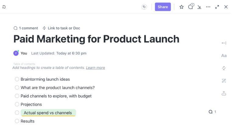Open the Aa typography settings
Image resolution: width=234 pixels, height=133 pixels.
click(x=224, y=56)
